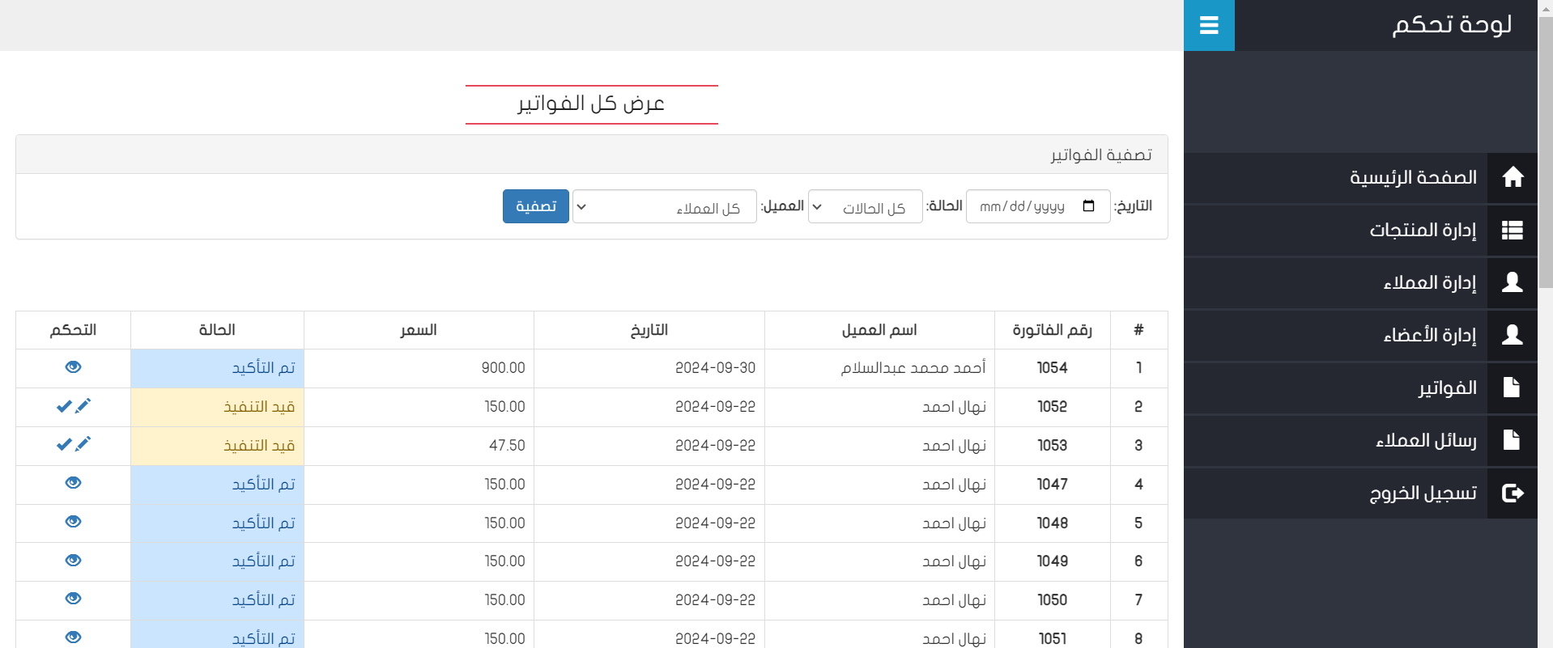Click the user icon beside إدارة العملاء
The height and width of the screenshot is (648, 1553).
point(1513,282)
